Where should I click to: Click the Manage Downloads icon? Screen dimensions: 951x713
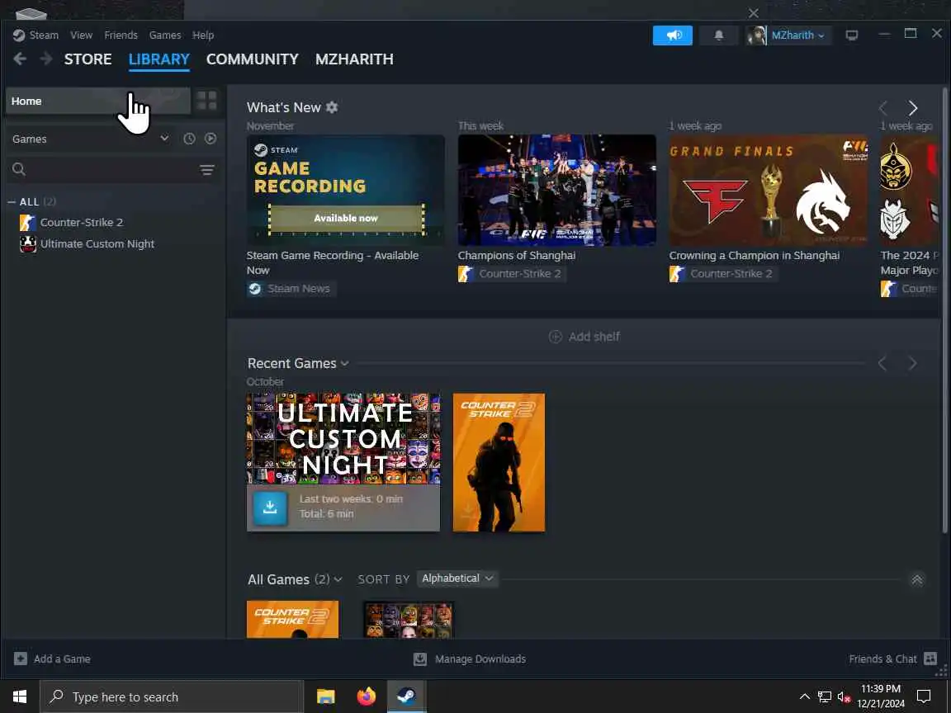(x=419, y=659)
